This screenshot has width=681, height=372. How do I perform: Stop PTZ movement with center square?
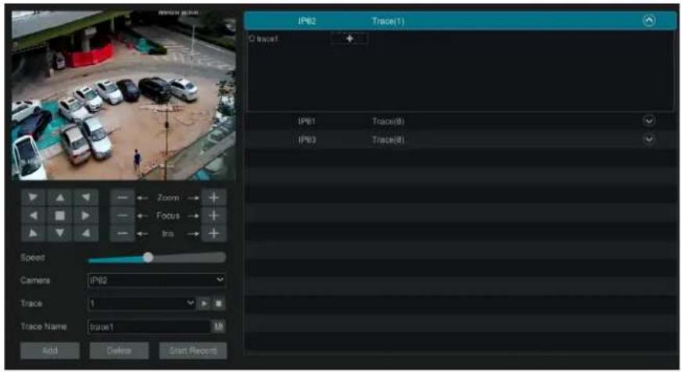[60, 215]
